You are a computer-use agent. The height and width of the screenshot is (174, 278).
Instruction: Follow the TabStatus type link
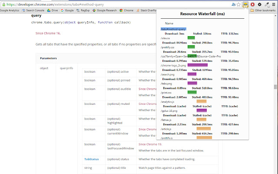pyautogui.click(x=91, y=159)
